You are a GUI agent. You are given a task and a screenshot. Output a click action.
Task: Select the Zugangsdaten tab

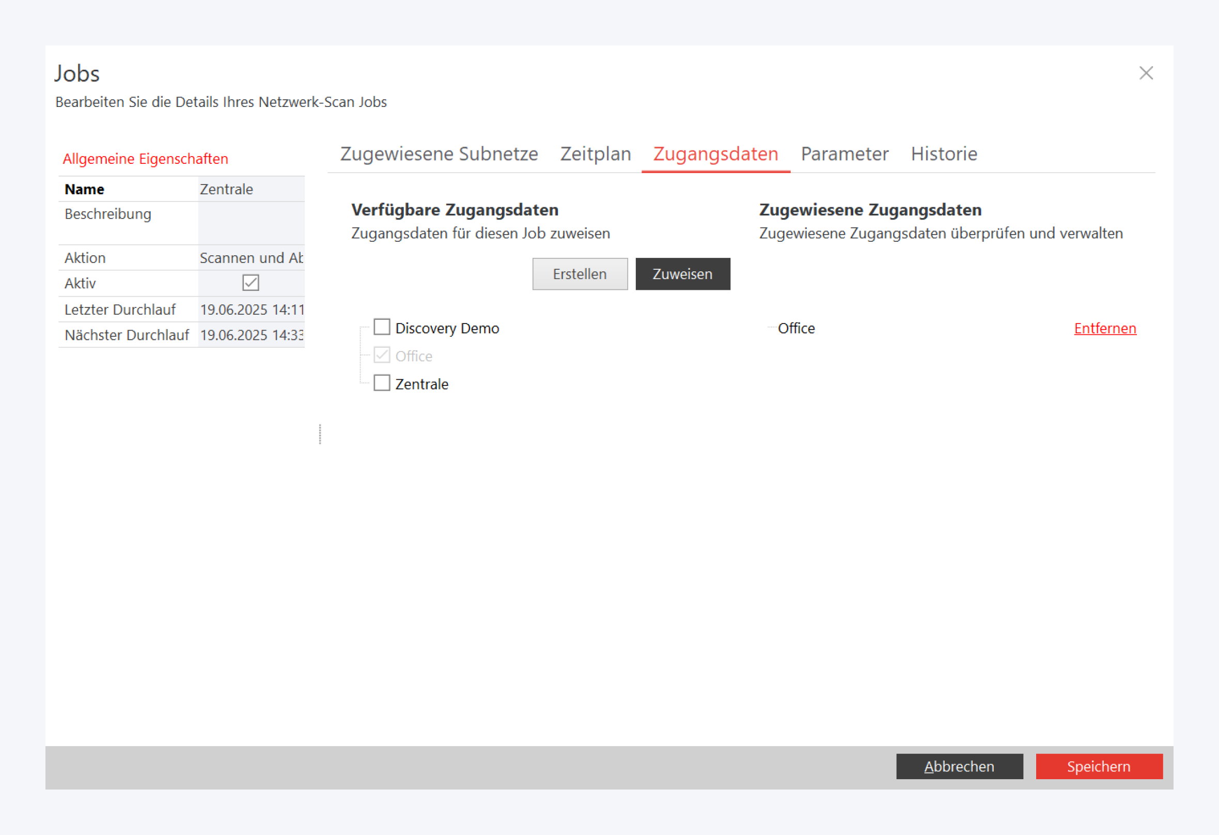coord(715,154)
